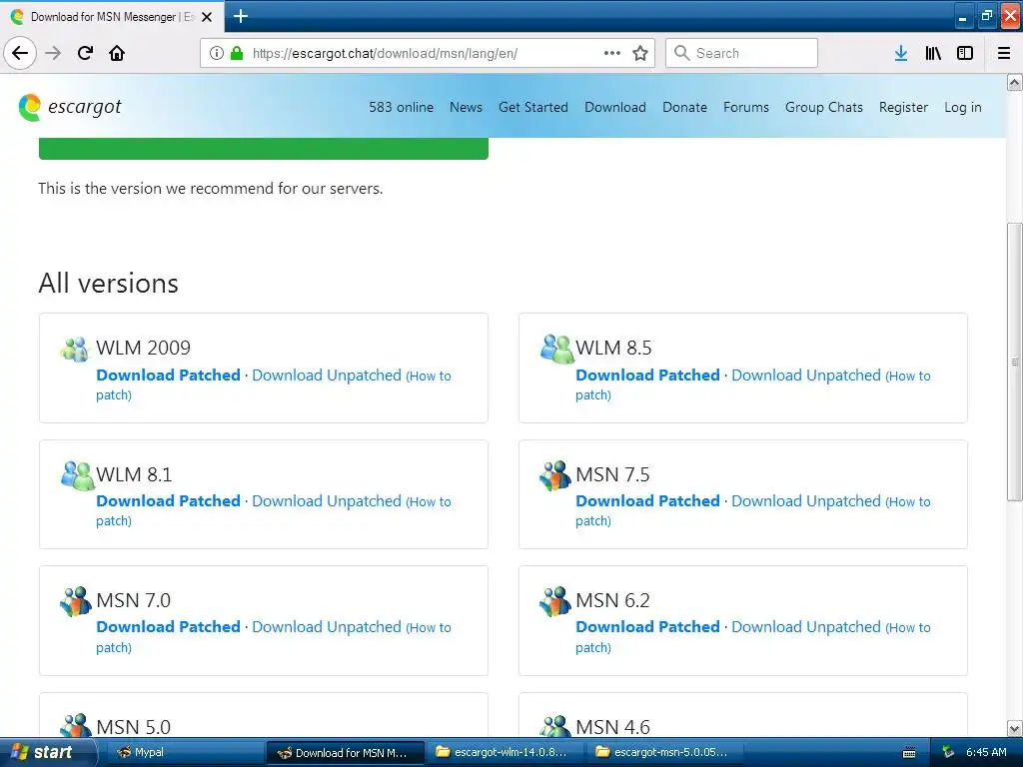Viewport: 1023px width, 767px height.
Task: Click the page vertical scrollbar thumb
Action: coord(1014,362)
